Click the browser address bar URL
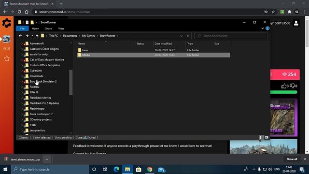This screenshot has height=174, width=309. (x=64, y=12)
